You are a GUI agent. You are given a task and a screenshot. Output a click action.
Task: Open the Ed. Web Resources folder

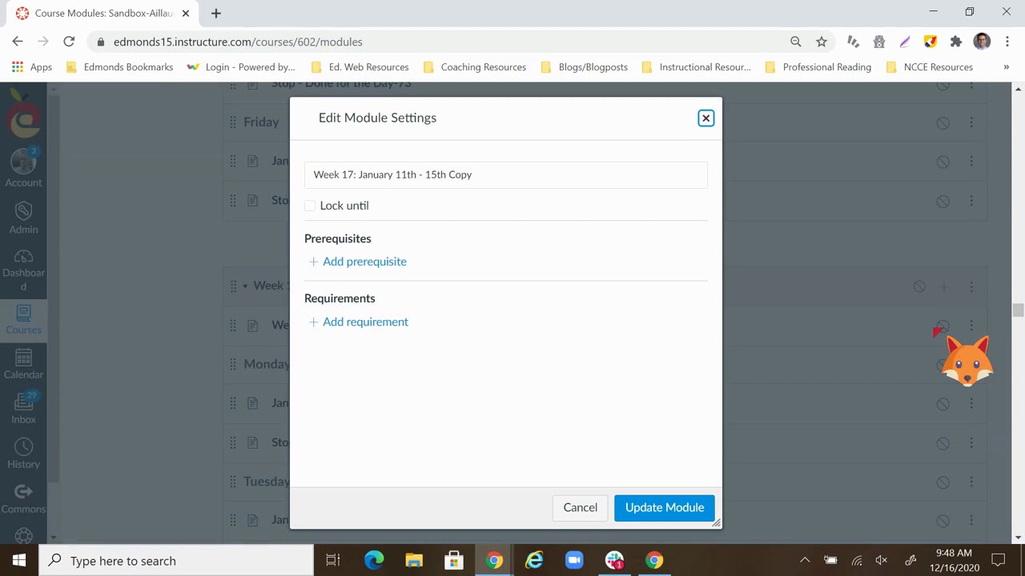360,67
